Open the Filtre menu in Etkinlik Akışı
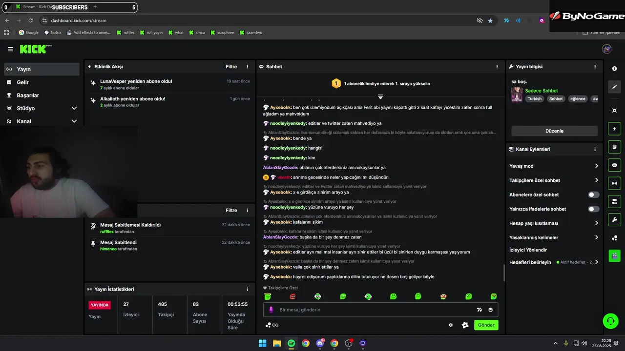Image resolution: width=625 pixels, height=351 pixels. pos(231,67)
